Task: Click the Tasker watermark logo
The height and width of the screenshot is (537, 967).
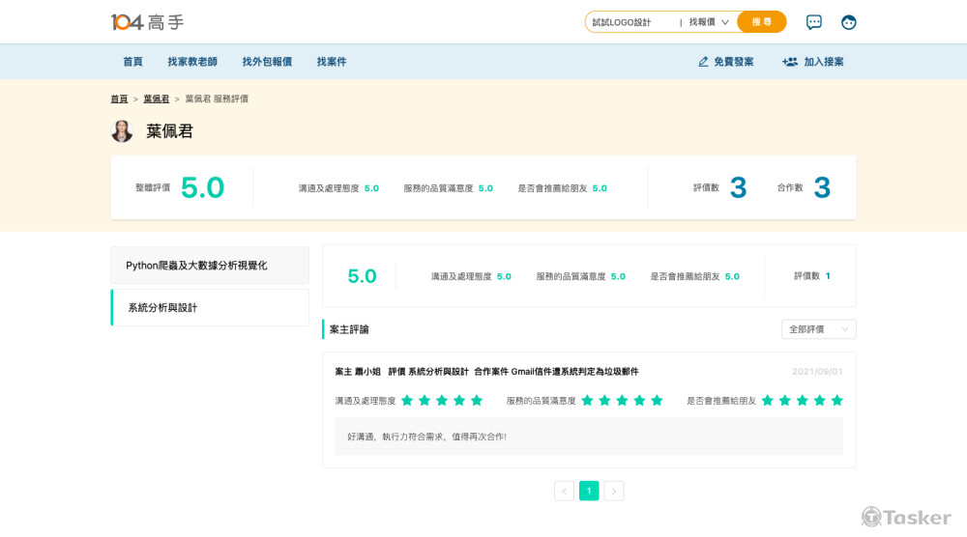Action: [x=906, y=518]
